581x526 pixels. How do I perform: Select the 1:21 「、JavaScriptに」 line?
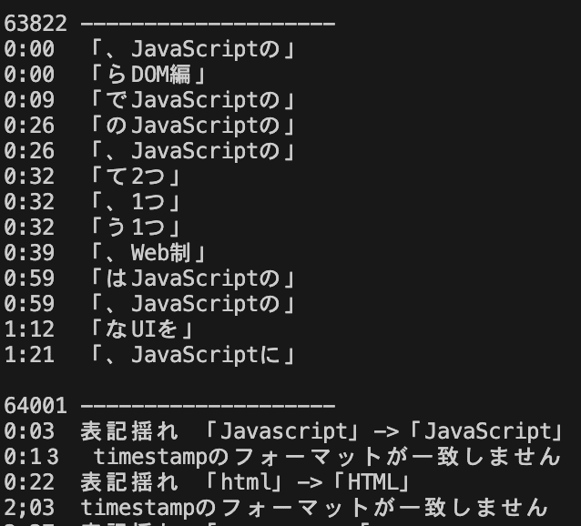pyautogui.click(x=189, y=354)
